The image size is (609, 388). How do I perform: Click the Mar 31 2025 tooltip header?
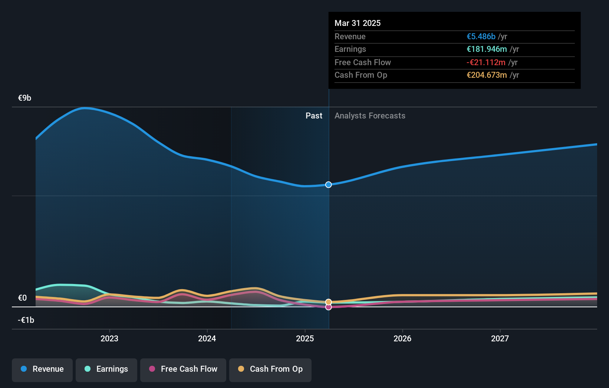[358, 23]
